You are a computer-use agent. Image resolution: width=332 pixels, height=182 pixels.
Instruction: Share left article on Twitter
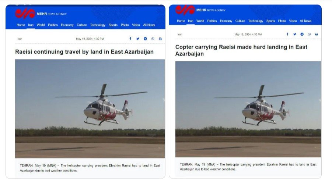pyautogui.click(x=138, y=39)
